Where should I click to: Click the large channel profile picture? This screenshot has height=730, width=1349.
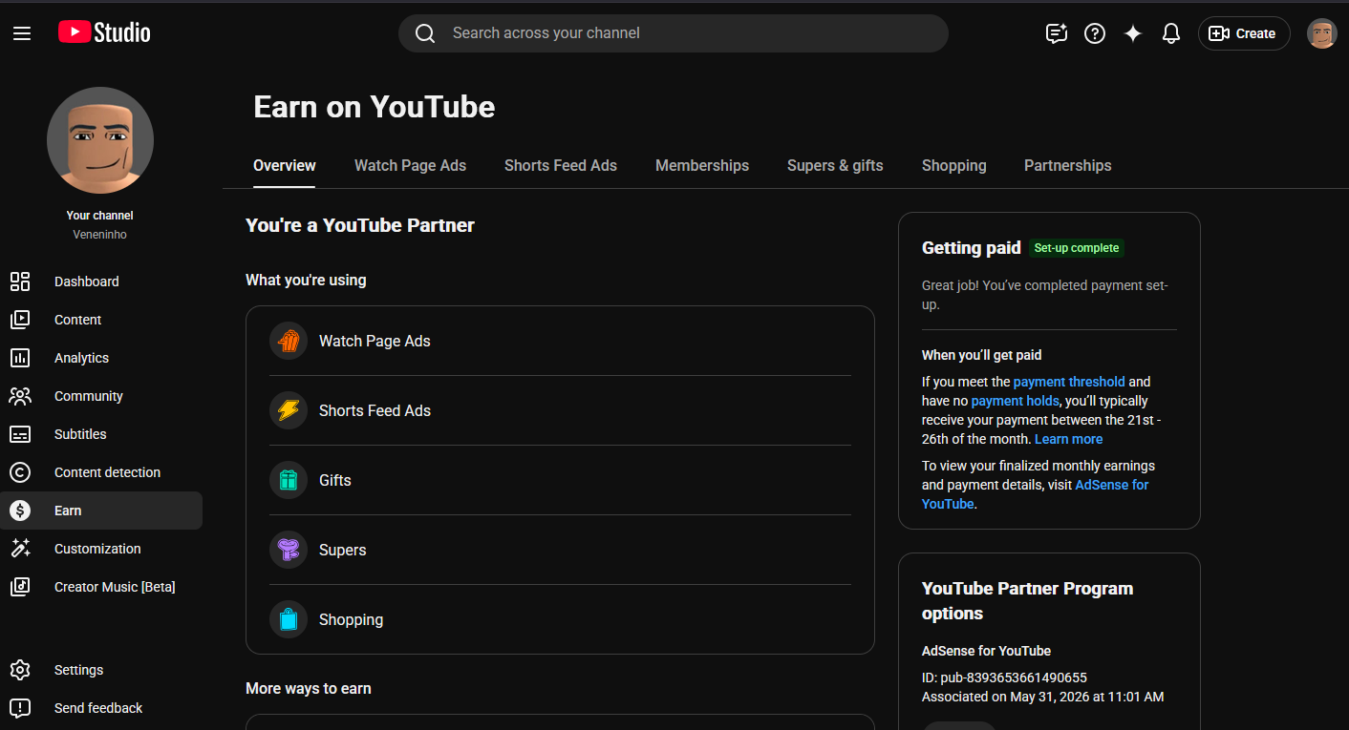pos(100,140)
